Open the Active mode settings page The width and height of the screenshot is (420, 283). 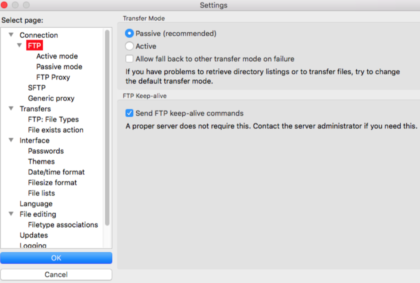pyautogui.click(x=57, y=56)
